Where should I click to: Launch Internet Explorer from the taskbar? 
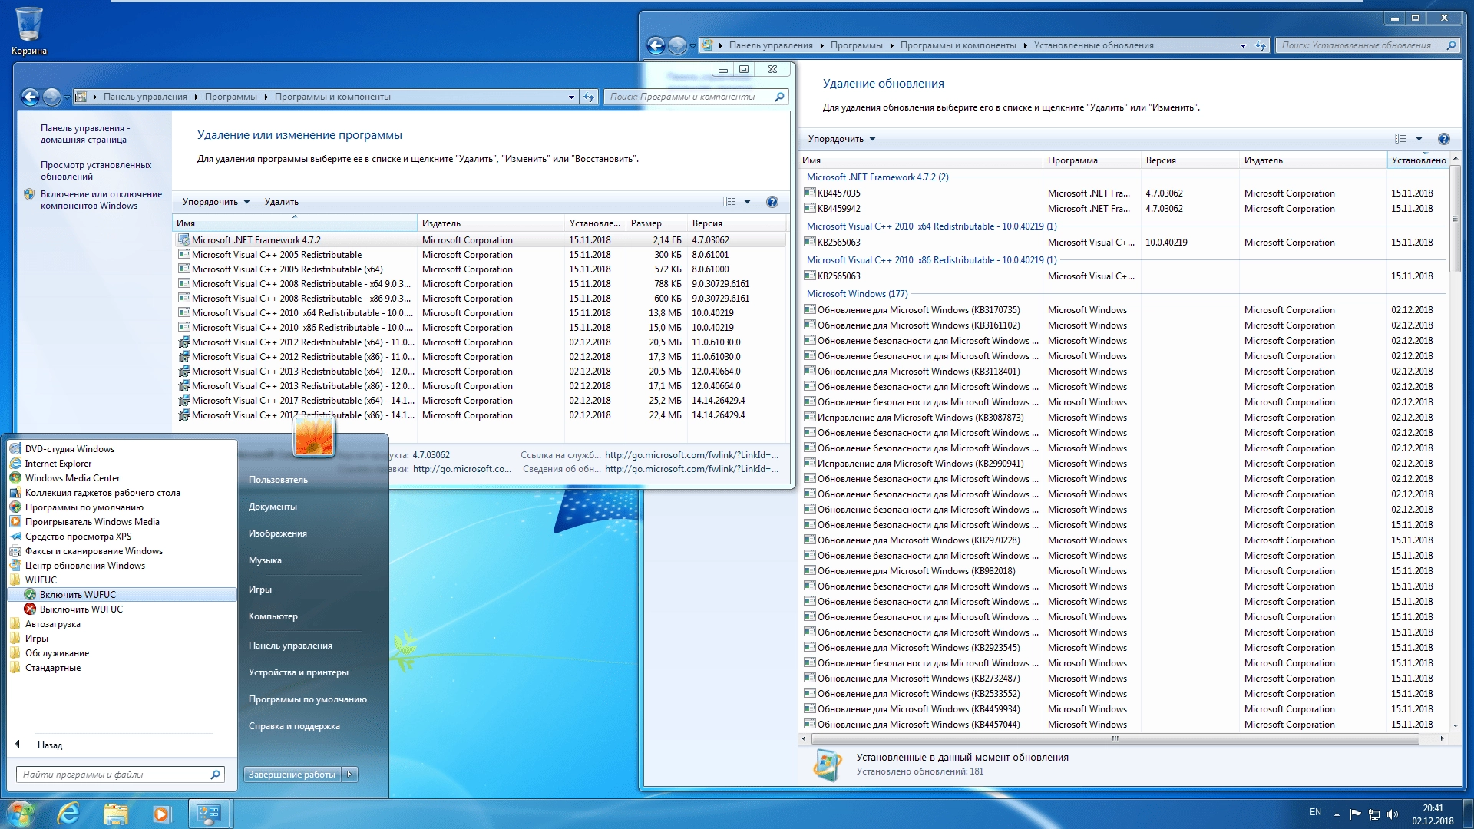tap(69, 814)
